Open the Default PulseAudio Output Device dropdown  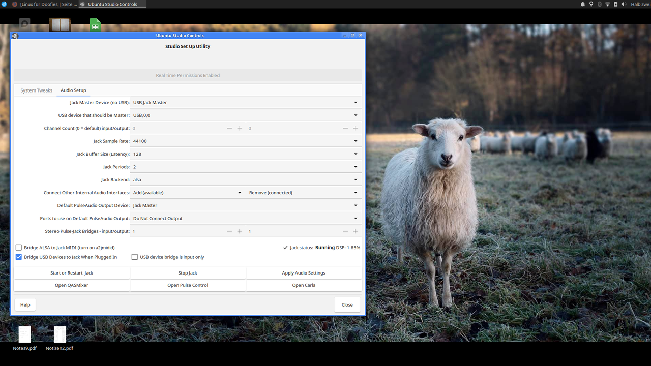[246, 205]
